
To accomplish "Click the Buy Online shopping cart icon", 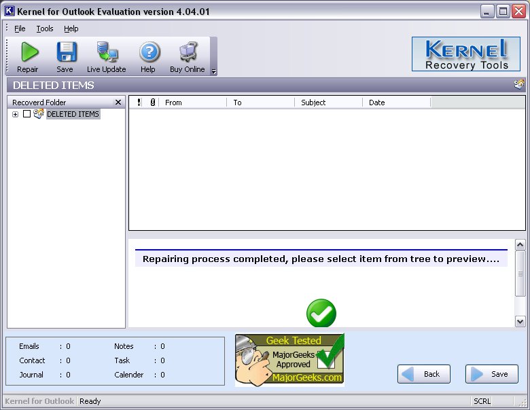I will click(x=188, y=52).
